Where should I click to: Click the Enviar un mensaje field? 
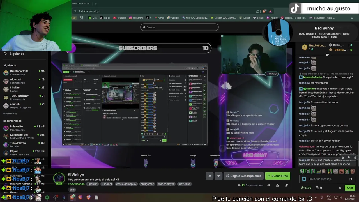(x=327, y=179)
